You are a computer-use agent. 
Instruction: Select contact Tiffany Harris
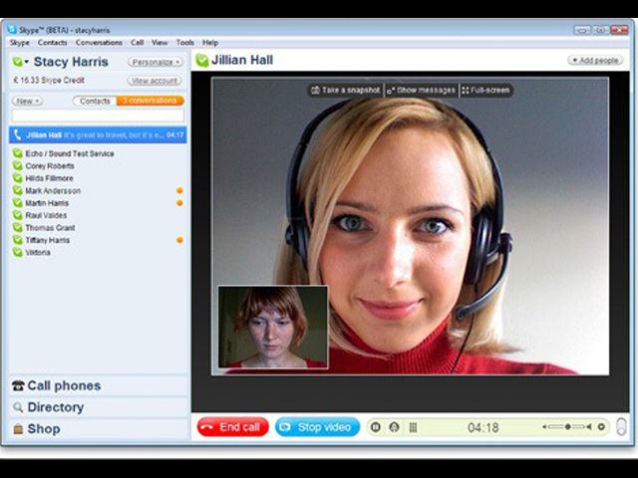(47, 240)
